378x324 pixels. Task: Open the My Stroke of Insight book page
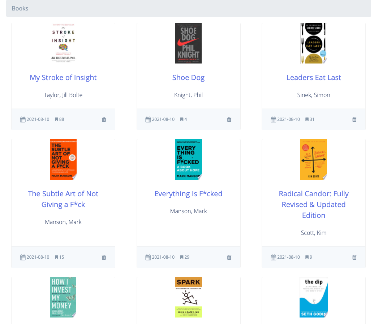[x=63, y=77]
